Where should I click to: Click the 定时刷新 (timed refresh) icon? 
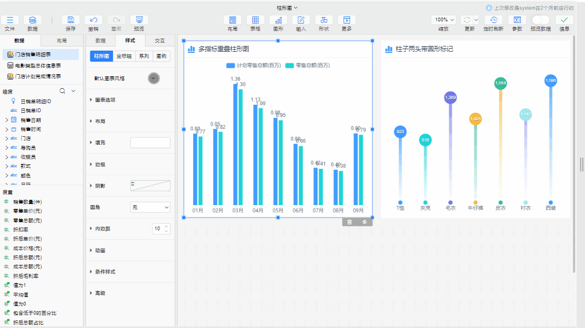pos(493,20)
